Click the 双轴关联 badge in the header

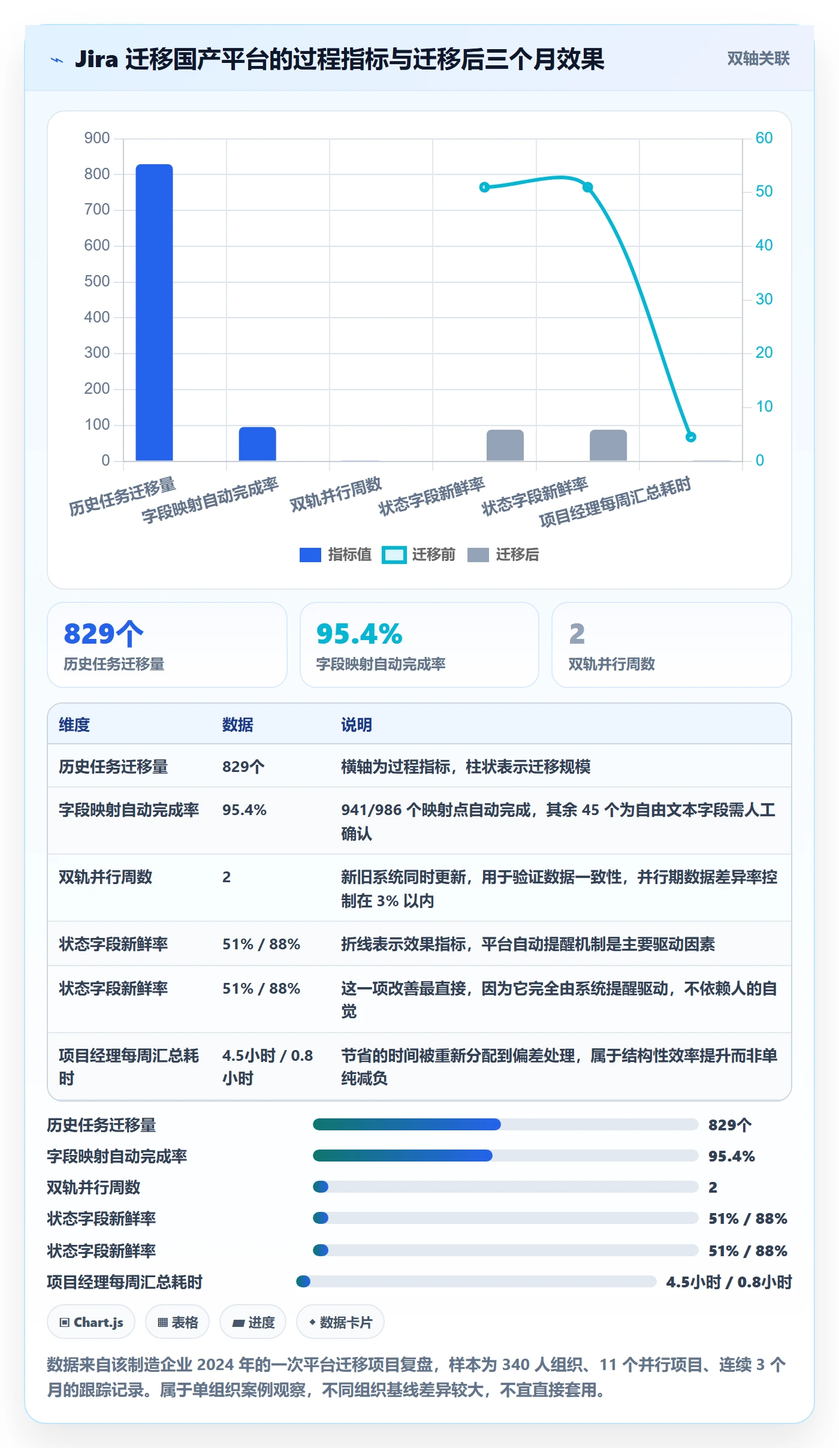pos(758,59)
